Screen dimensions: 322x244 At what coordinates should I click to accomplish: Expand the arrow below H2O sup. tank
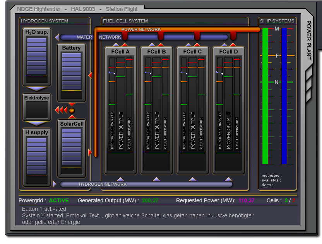click(37, 89)
